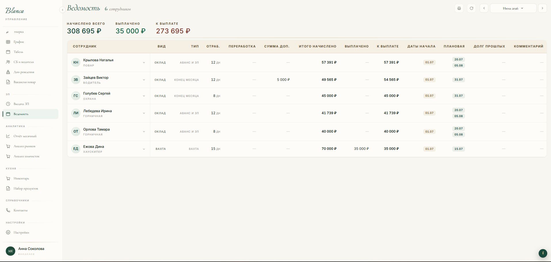Open Отчёт месячный chart icon
This screenshot has height=262, width=551.
click(x=8, y=136)
